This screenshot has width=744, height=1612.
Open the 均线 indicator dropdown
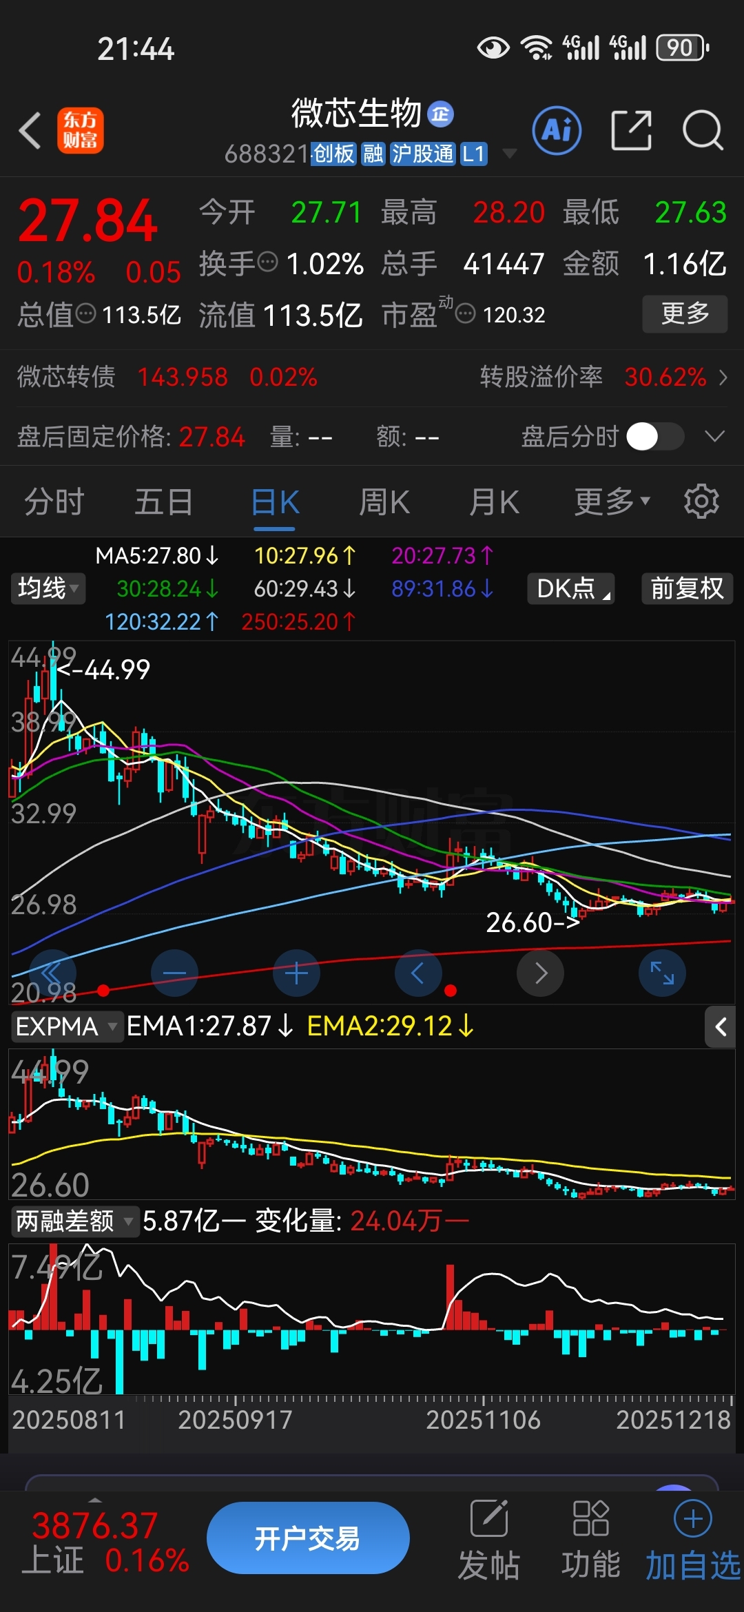point(48,588)
